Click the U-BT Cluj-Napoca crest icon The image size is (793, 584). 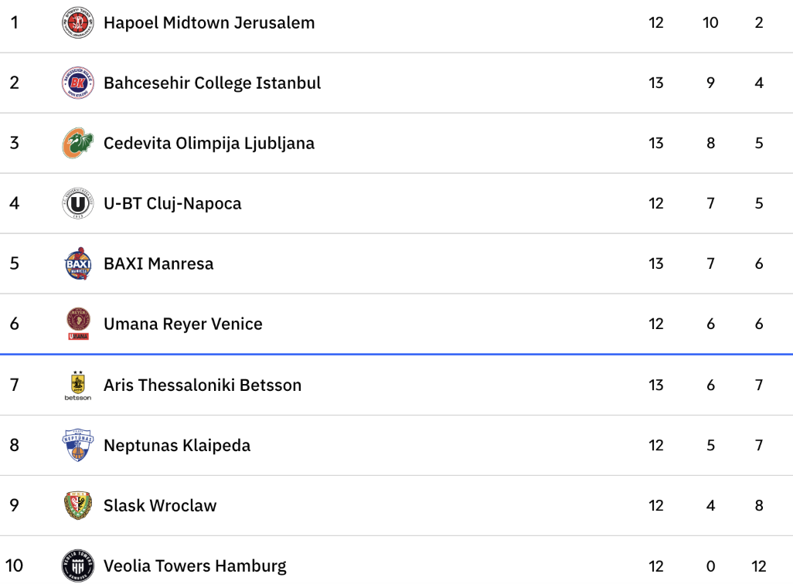tap(77, 203)
